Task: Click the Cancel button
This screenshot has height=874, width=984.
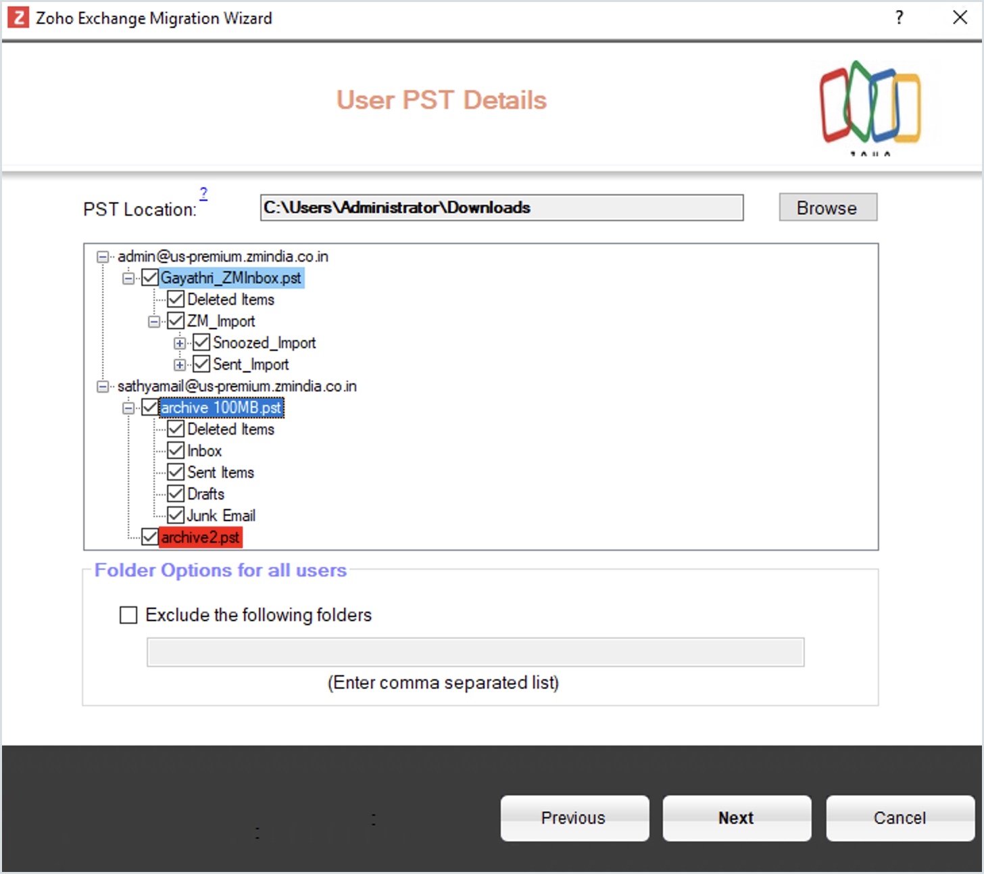Action: tap(900, 819)
